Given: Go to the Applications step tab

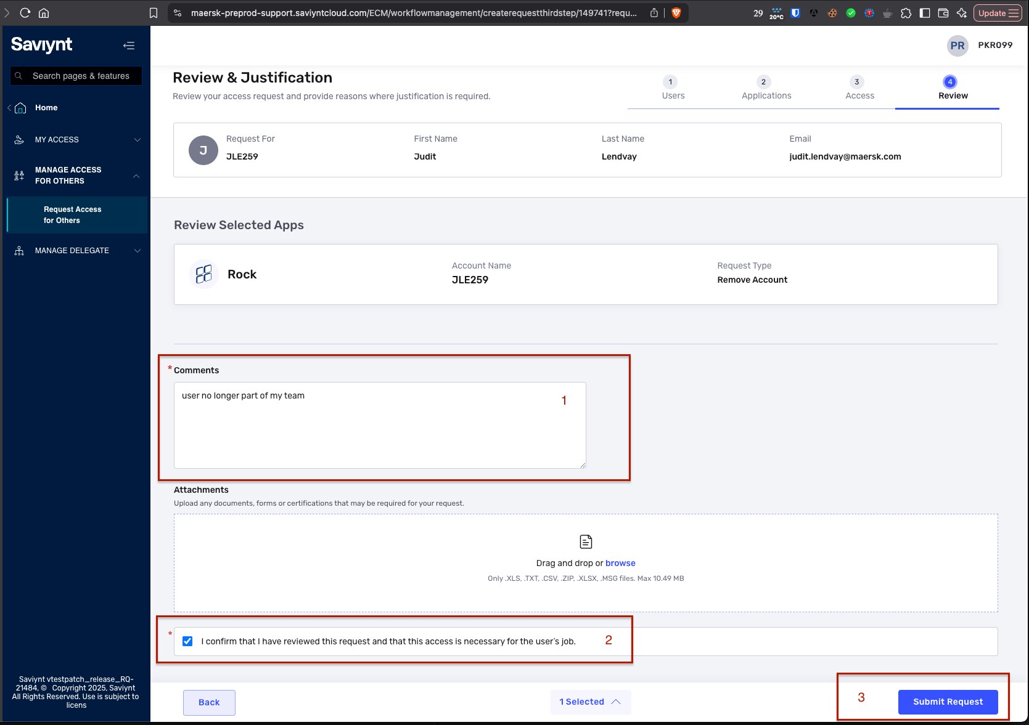Looking at the screenshot, I should (766, 89).
